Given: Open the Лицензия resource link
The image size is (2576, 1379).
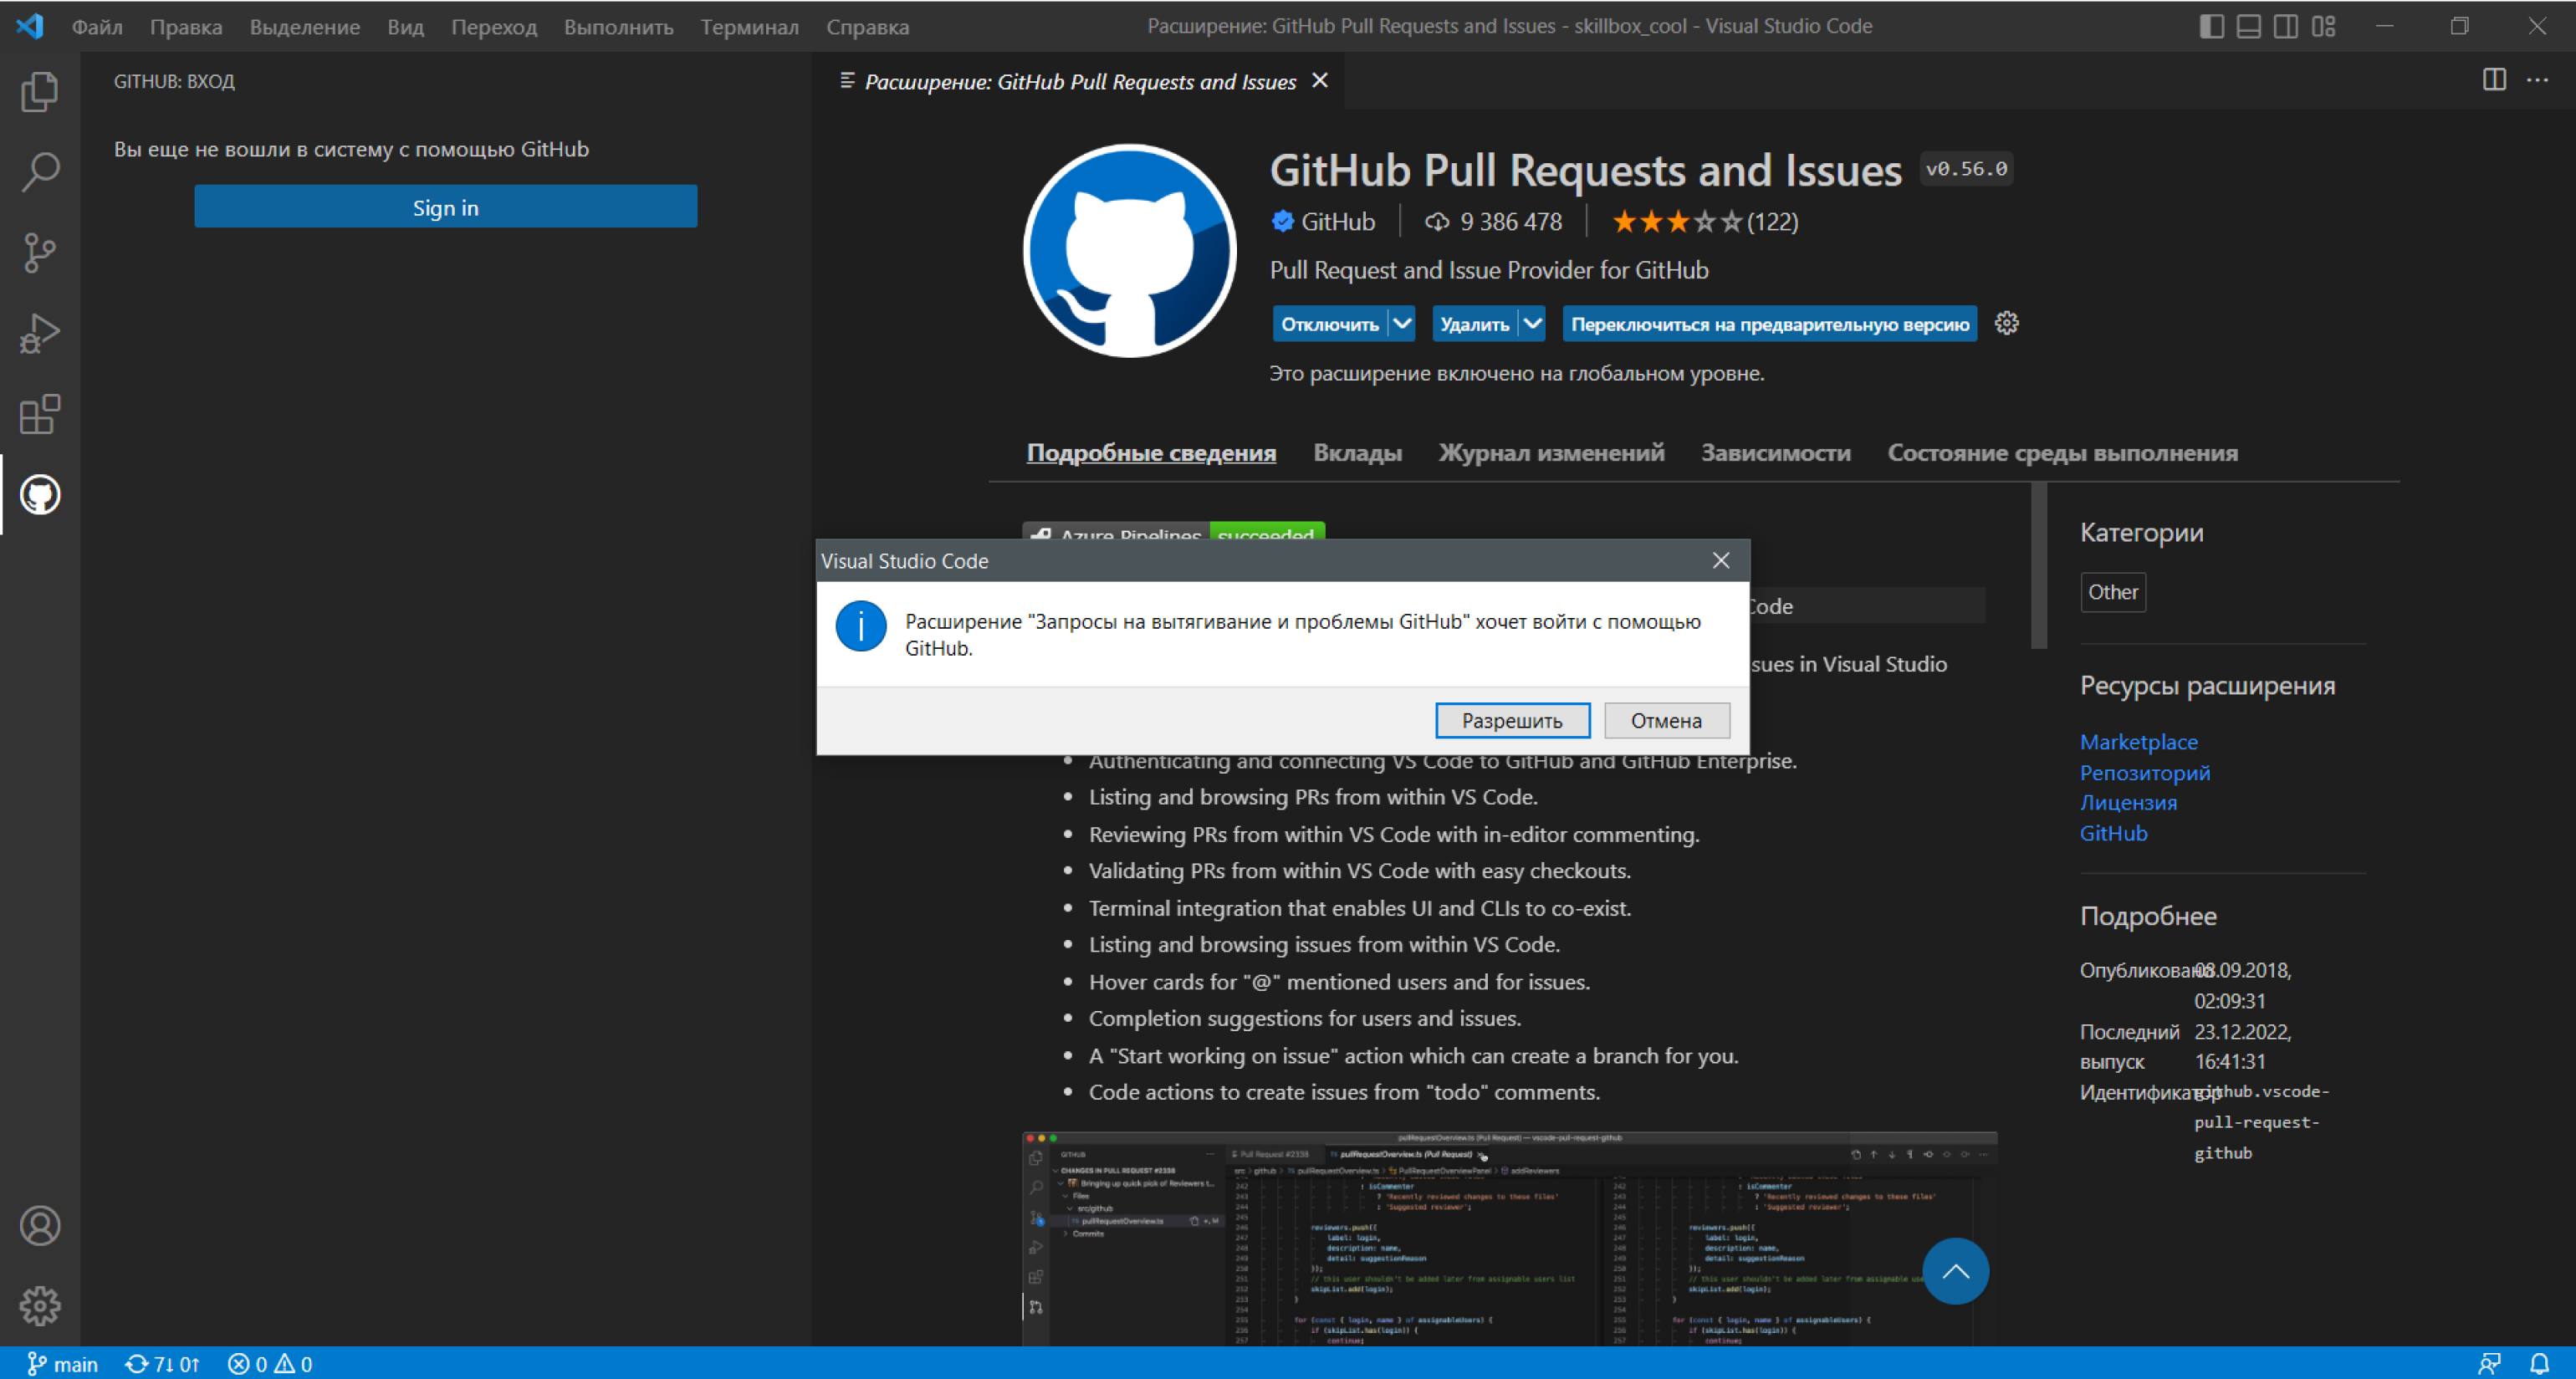Looking at the screenshot, I should [2128, 803].
